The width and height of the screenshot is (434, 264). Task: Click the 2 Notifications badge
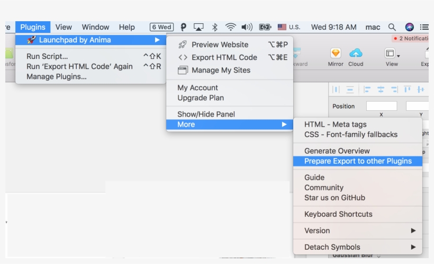[411, 39]
